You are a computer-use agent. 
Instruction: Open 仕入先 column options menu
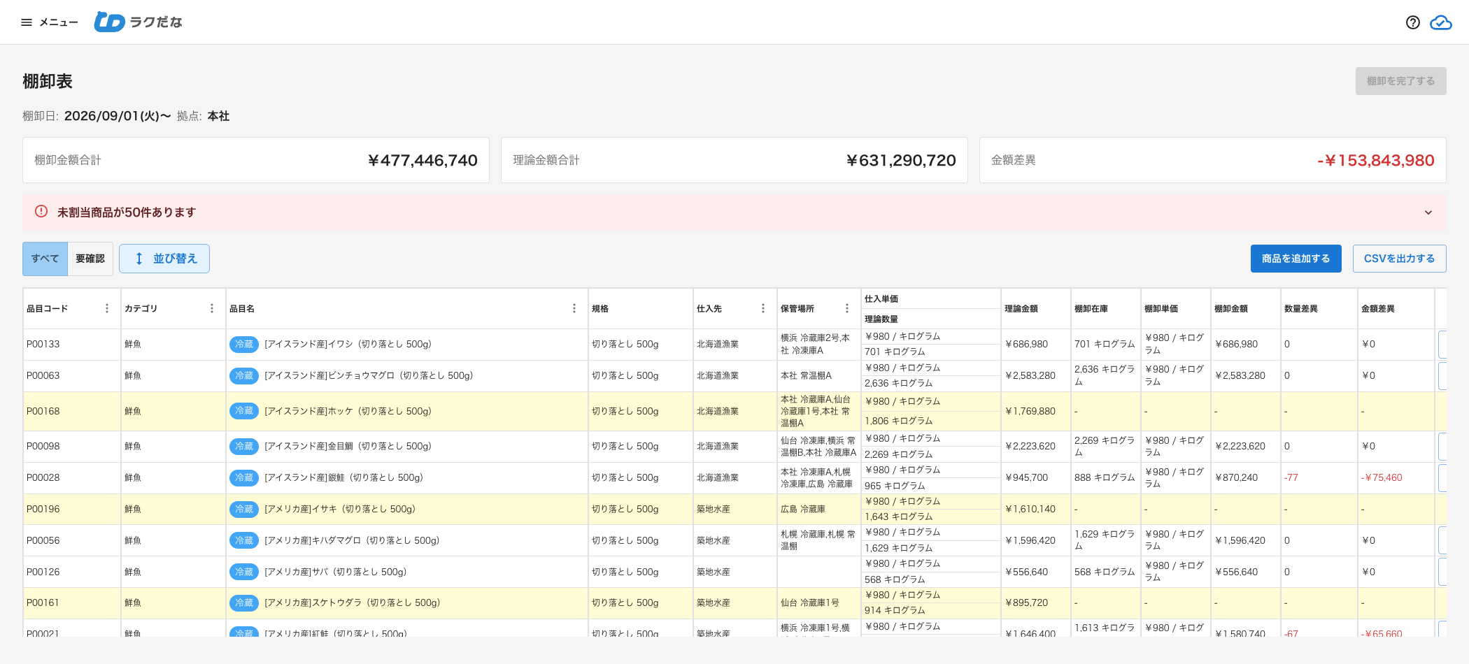coord(763,308)
